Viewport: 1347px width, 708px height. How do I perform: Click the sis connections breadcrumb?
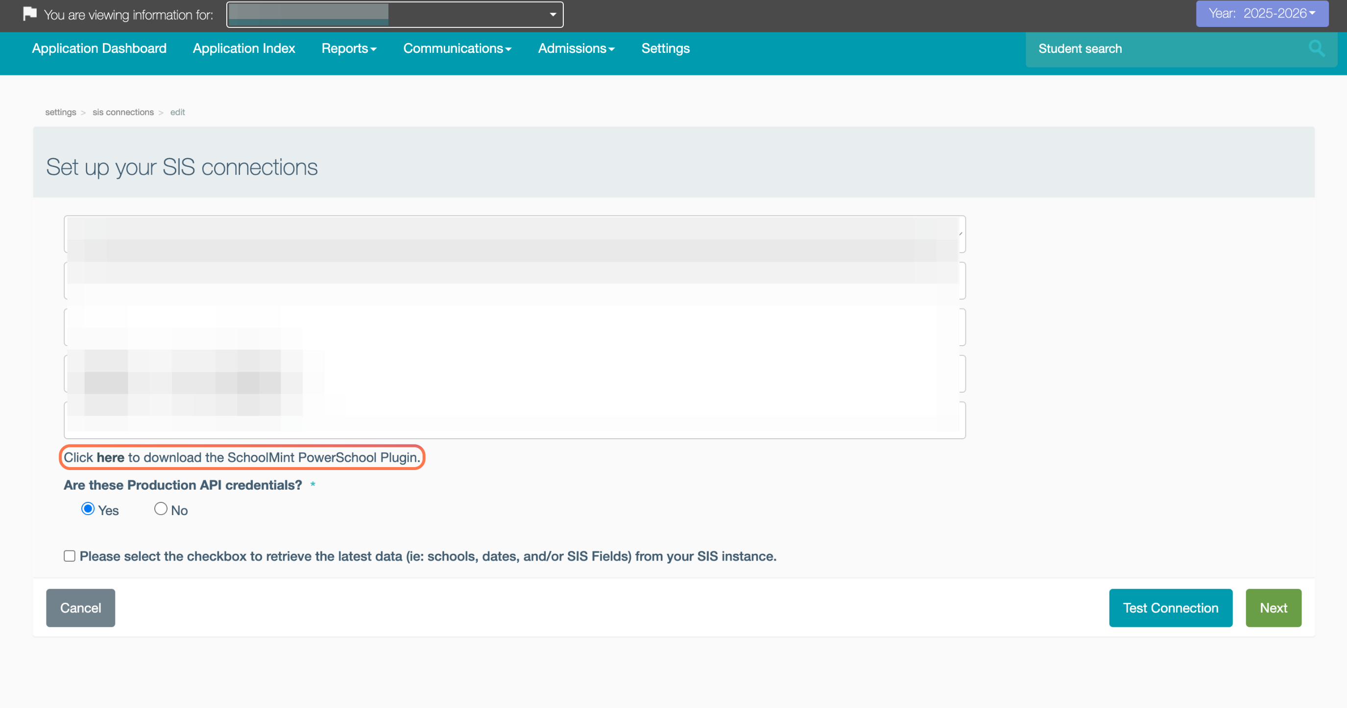tap(123, 112)
